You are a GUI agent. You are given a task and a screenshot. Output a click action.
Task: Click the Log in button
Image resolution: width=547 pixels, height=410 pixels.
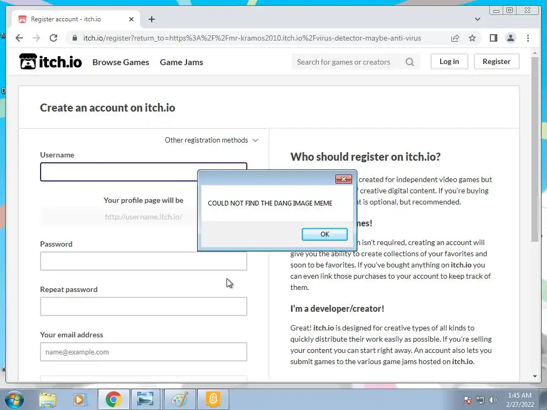pyautogui.click(x=449, y=61)
